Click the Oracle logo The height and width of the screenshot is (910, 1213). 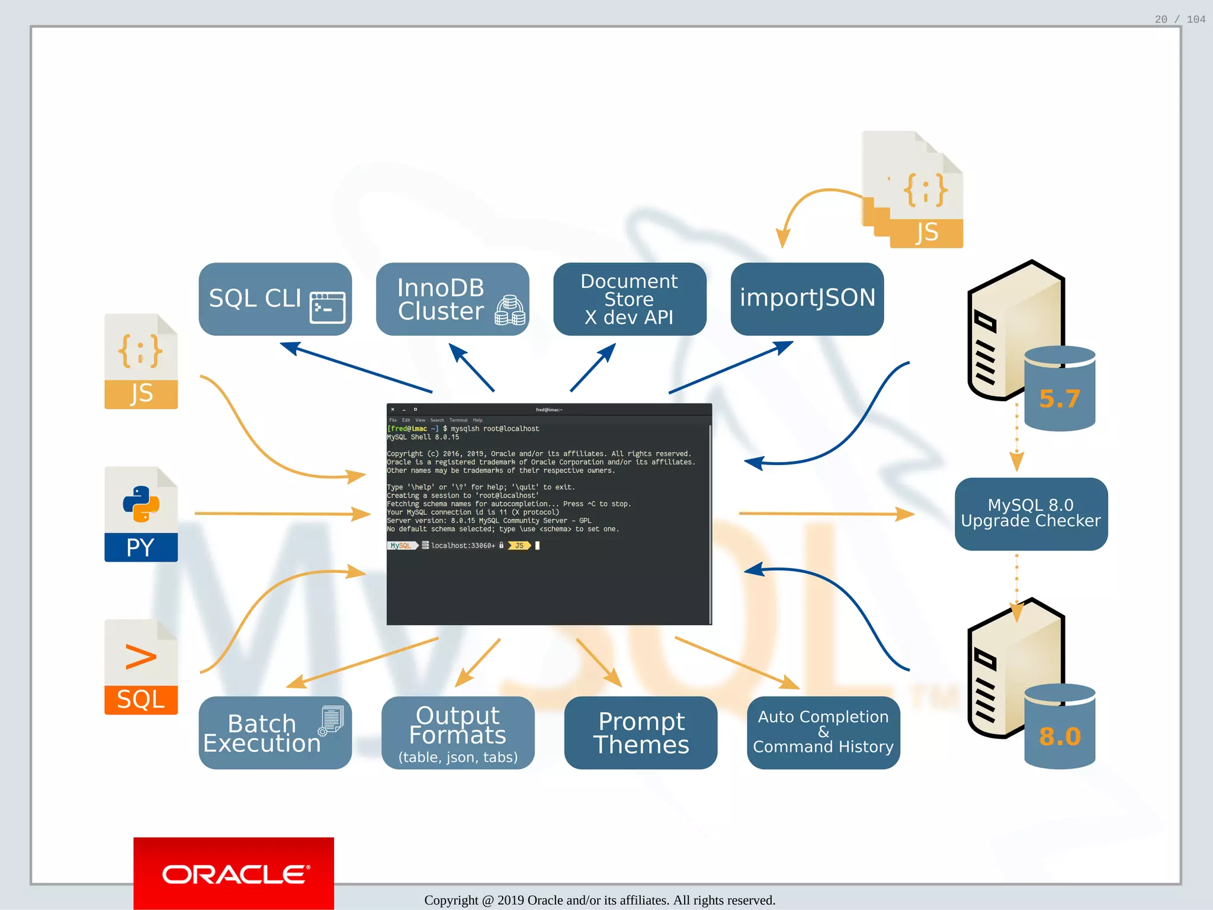pos(234,874)
